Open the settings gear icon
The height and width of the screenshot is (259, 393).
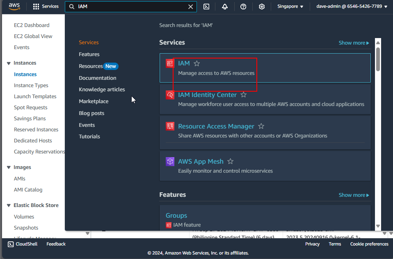[x=262, y=7]
